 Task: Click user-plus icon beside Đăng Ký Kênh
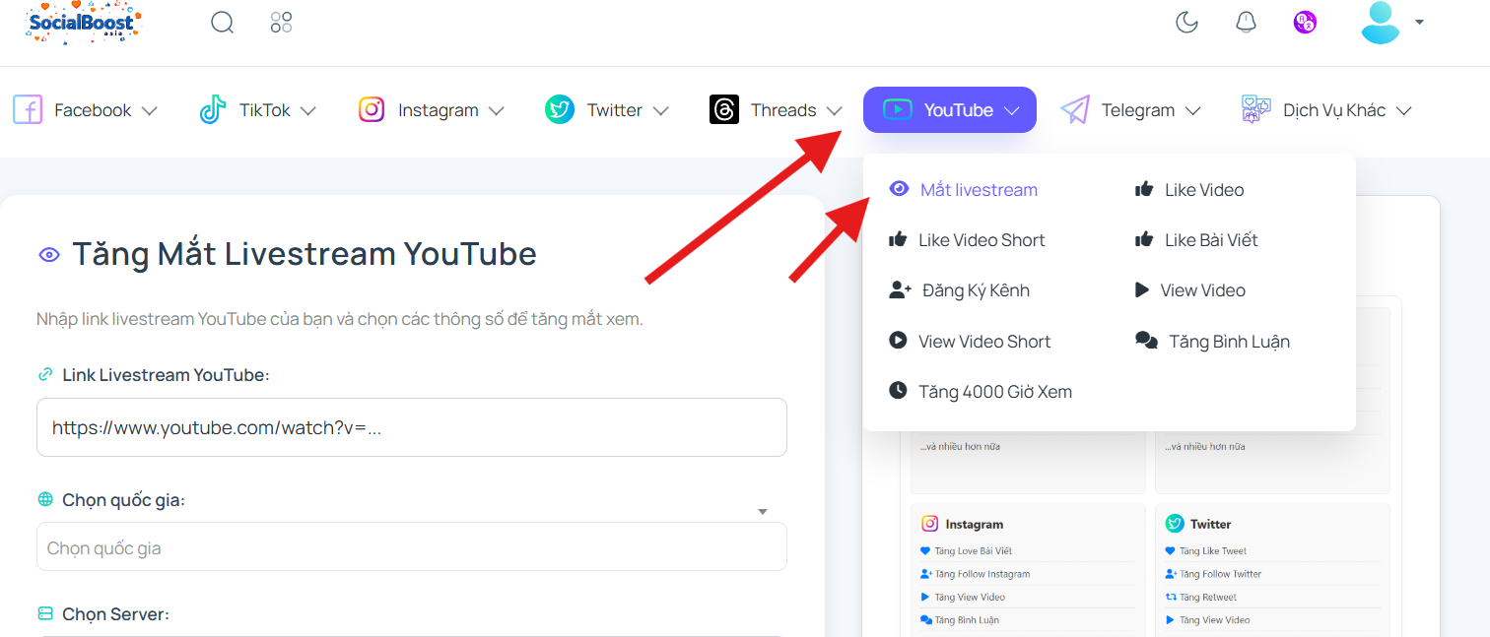tap(901, 289)
